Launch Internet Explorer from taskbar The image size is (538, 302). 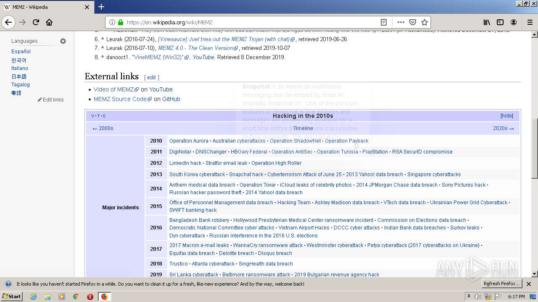tap(33, 297)
